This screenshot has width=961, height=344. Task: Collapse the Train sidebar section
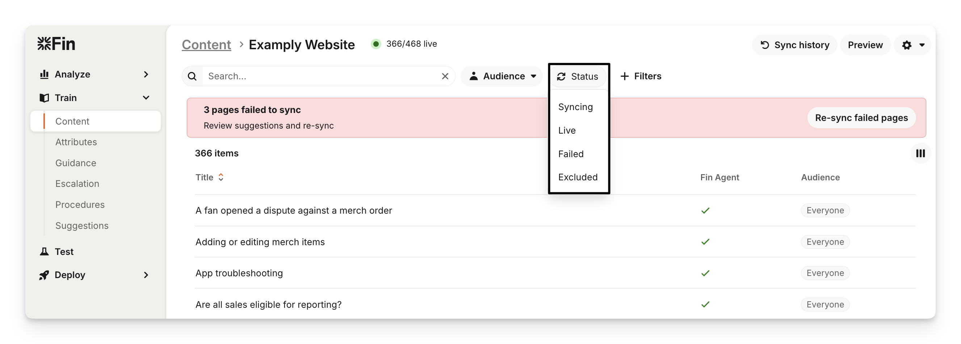point(146,98)
